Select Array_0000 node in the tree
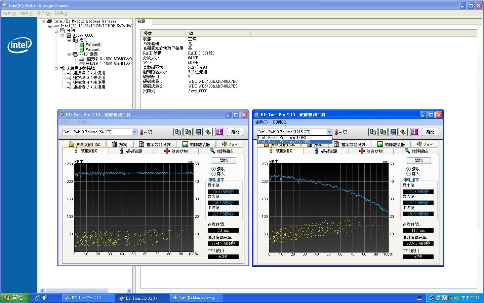The height and width of the screenshot is (303, 484). click(x=83, y=35)
